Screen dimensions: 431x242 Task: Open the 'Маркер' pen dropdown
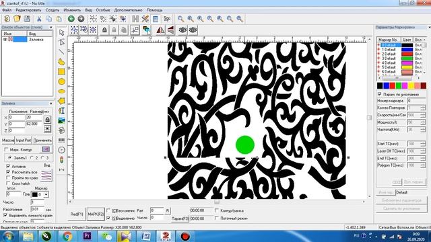(46, 194)
